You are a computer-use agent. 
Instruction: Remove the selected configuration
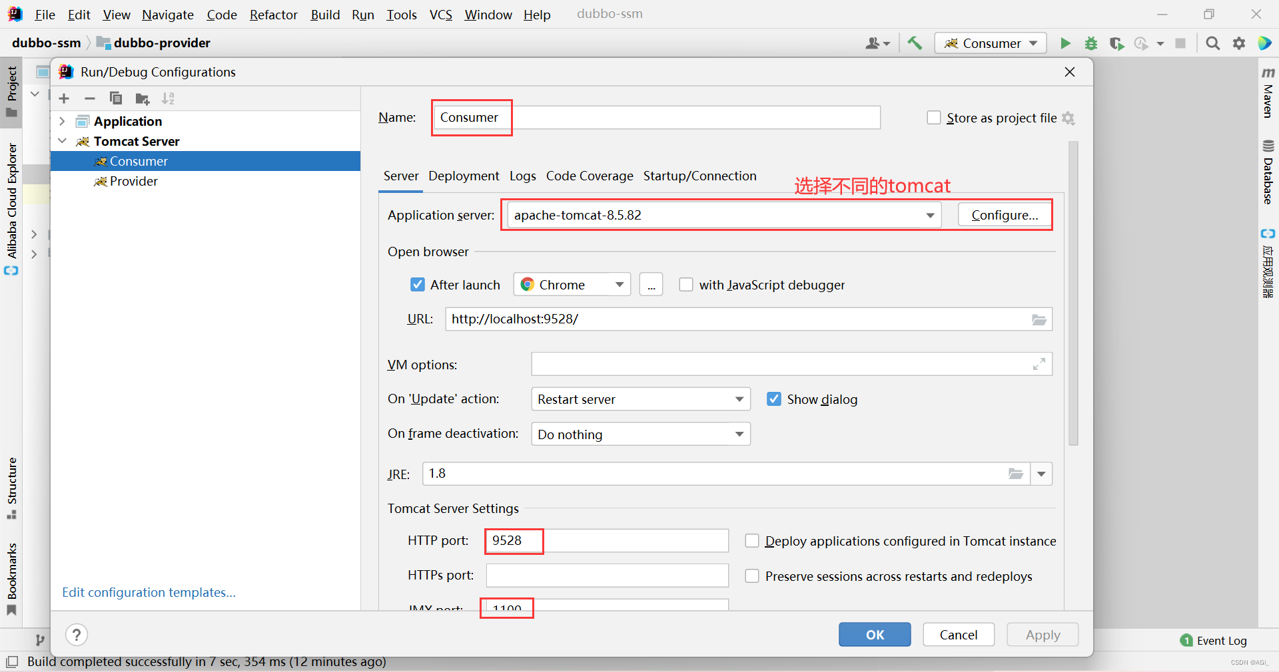(90, 98)
